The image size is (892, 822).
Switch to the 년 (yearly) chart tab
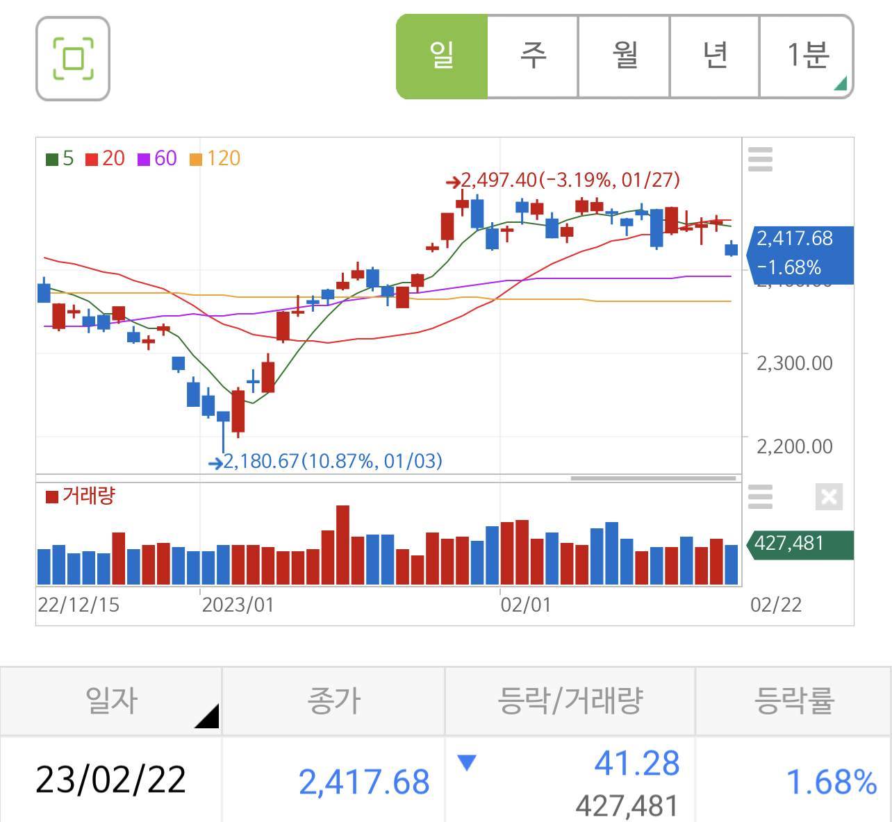point(714,57)
